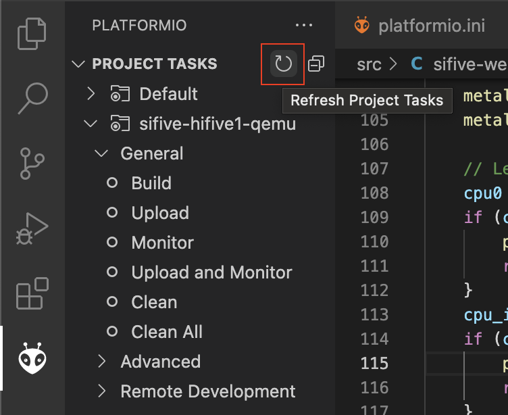Screen dimensions: 508x415
Task: Click the circle icon beside Upload and Monitor
Action: tap(112, 272)
